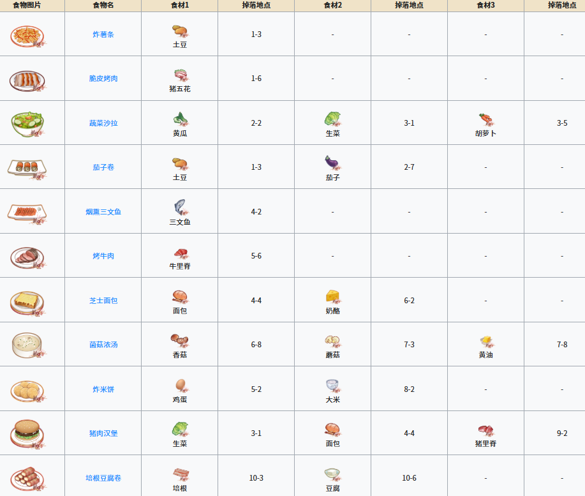Click the salmon (三文鱼) ingredient icon
This screenshot has width=585, height=496.
tap(179, 207)
